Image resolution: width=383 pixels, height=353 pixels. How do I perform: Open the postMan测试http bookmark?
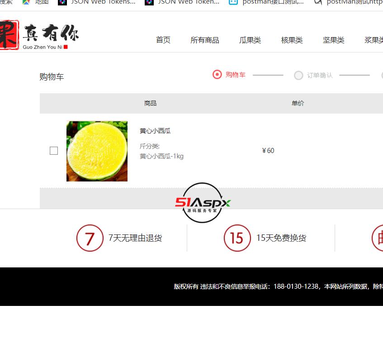(x=349, y=2)
